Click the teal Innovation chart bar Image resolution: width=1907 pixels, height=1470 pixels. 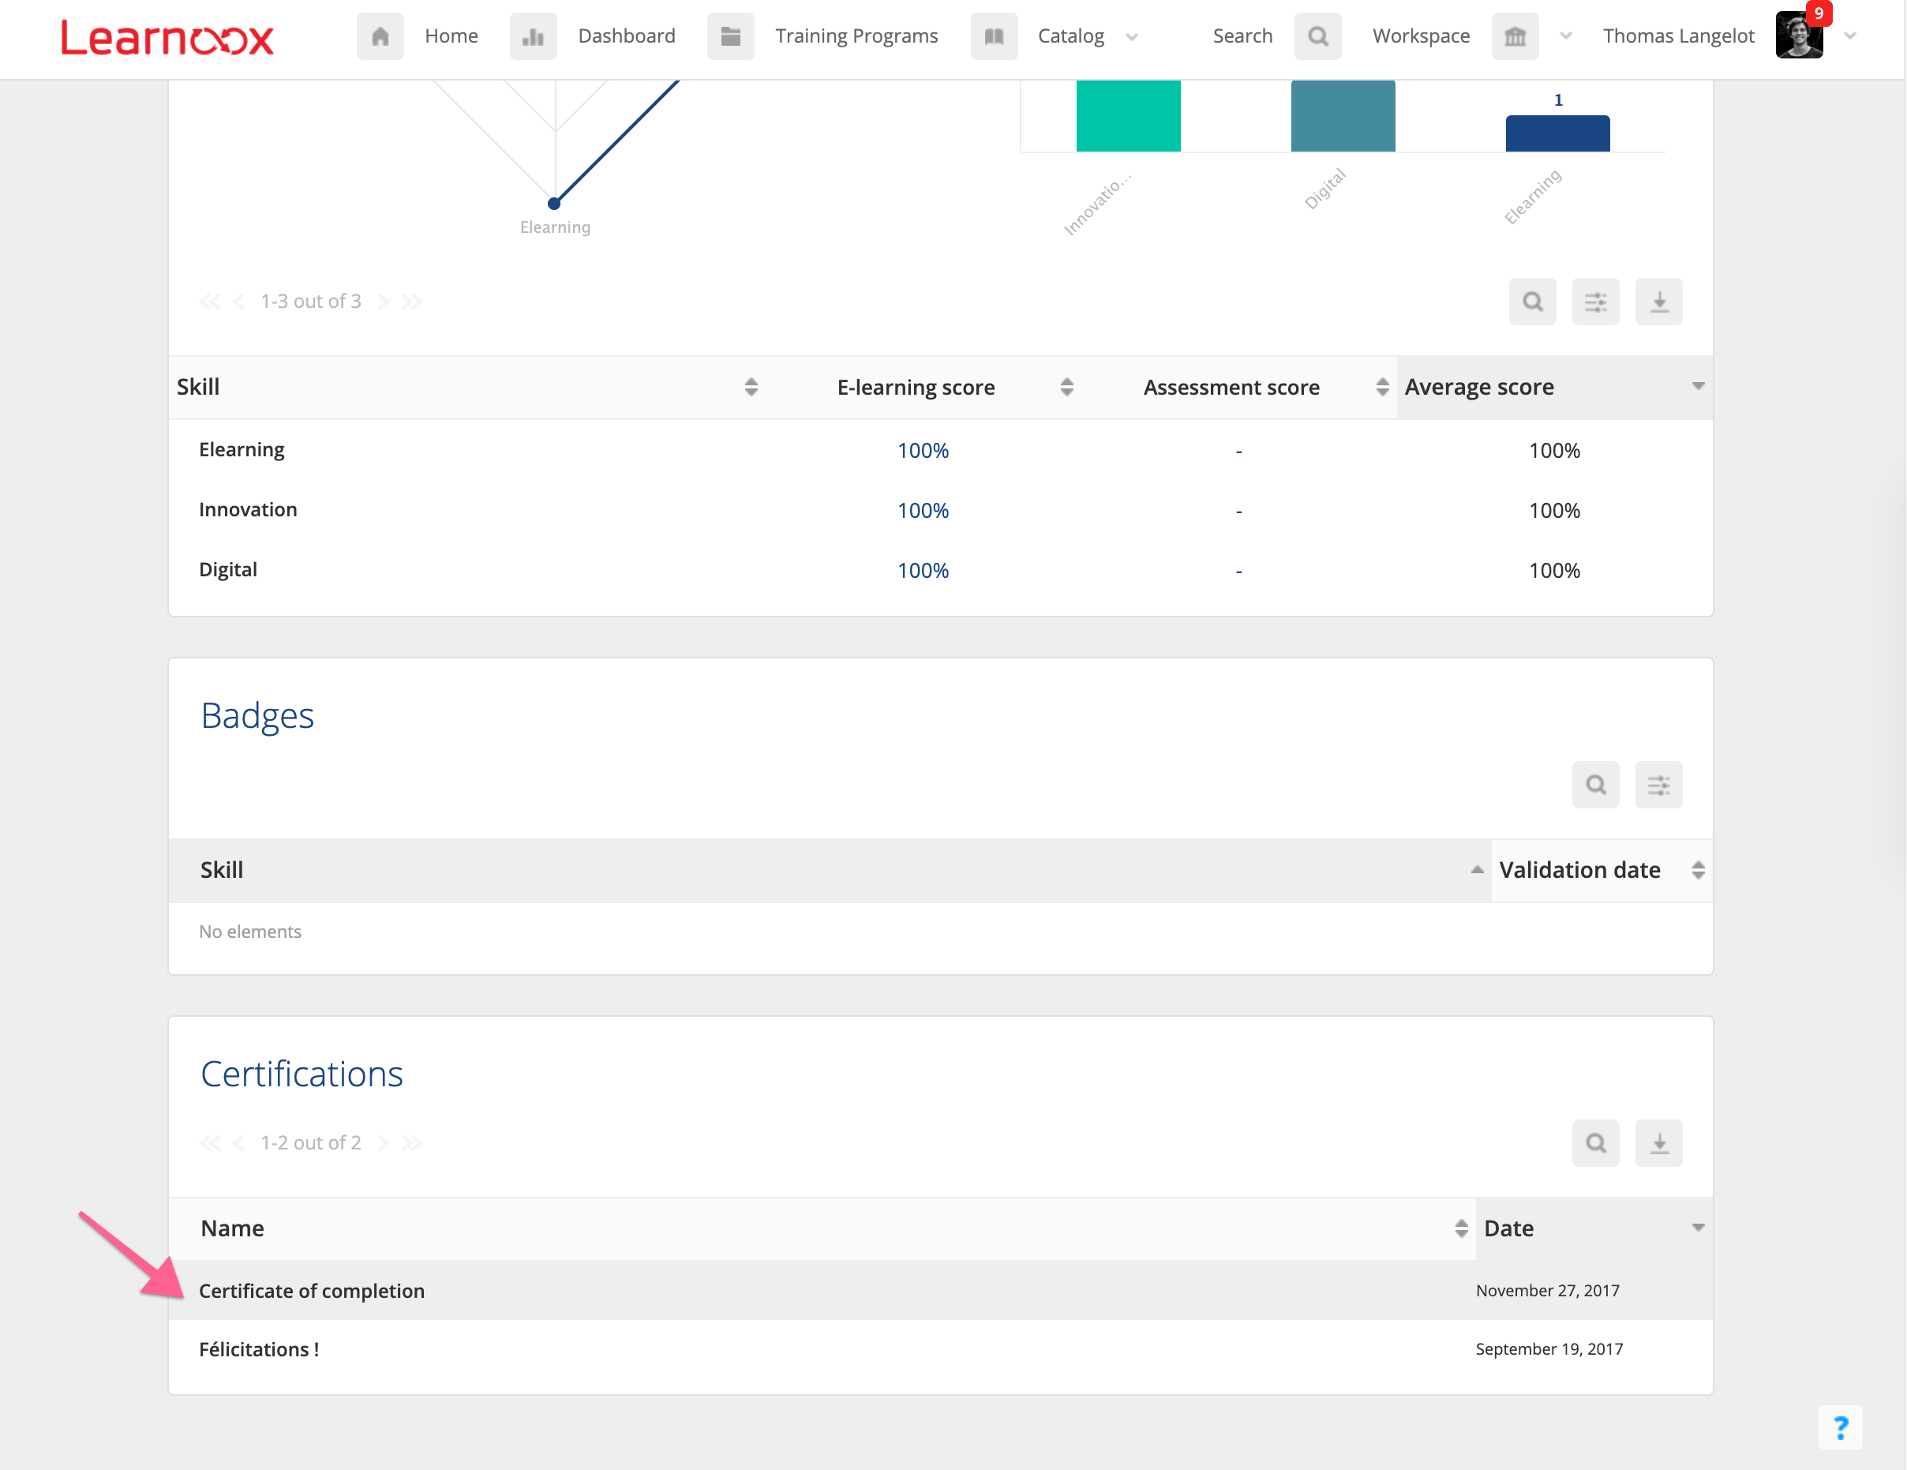(1128, 116)
